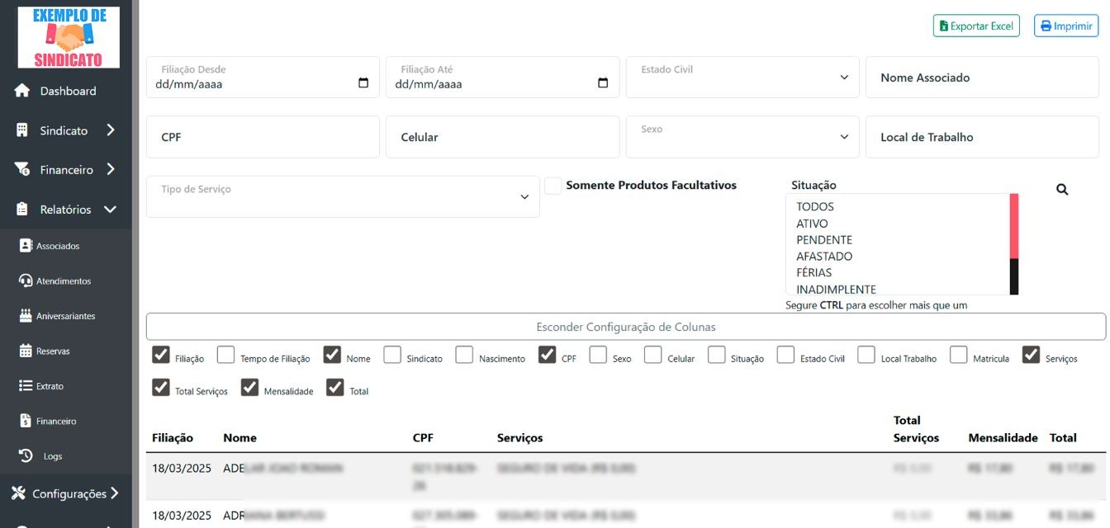The height and width of the screenshot is (528, 1110).
Task: Click the search magnifier icon
Action: click(x=1062, y=189)
